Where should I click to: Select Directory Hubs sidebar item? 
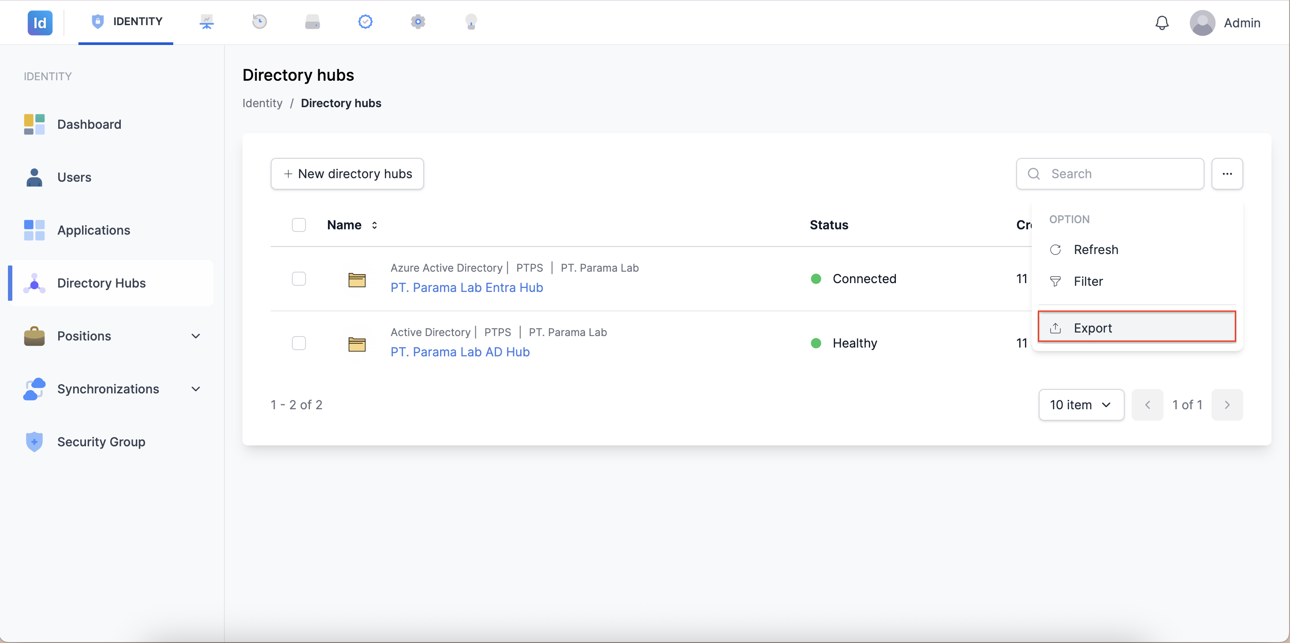(x=111, y=283)
